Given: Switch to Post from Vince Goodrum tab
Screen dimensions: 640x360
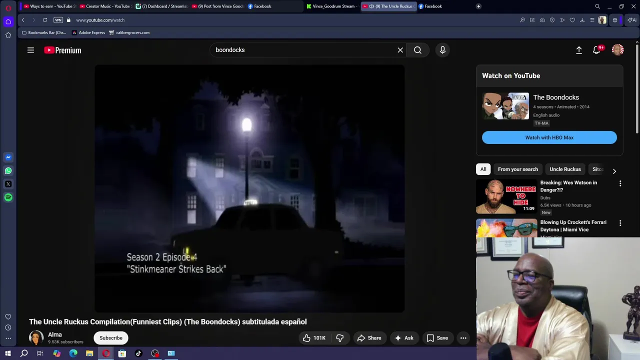Looking at the screenshot, I should 217,6.
